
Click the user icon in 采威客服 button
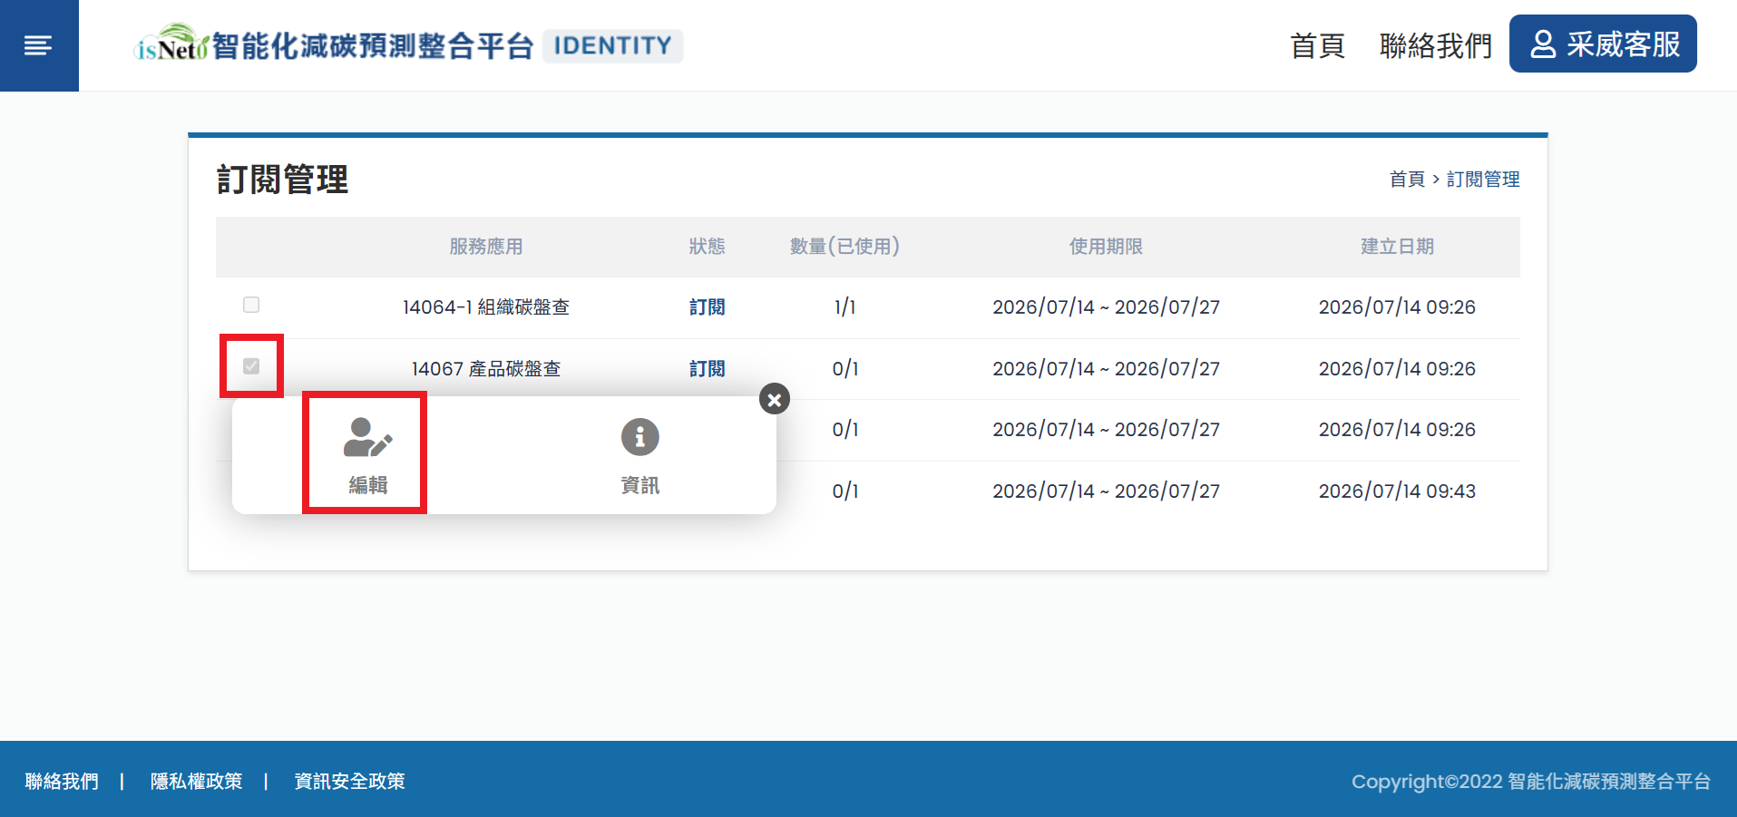(x=1543, y=44)
